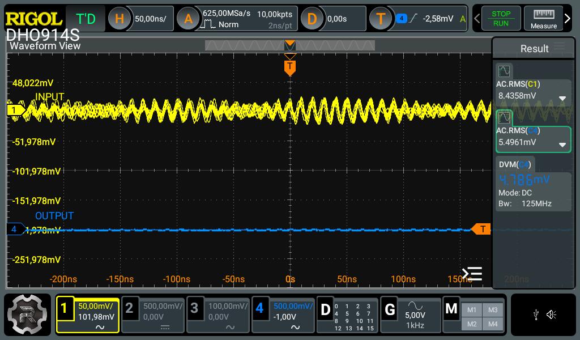
Task: Click the orange trigger position marker at top
Action: [289, 67]
